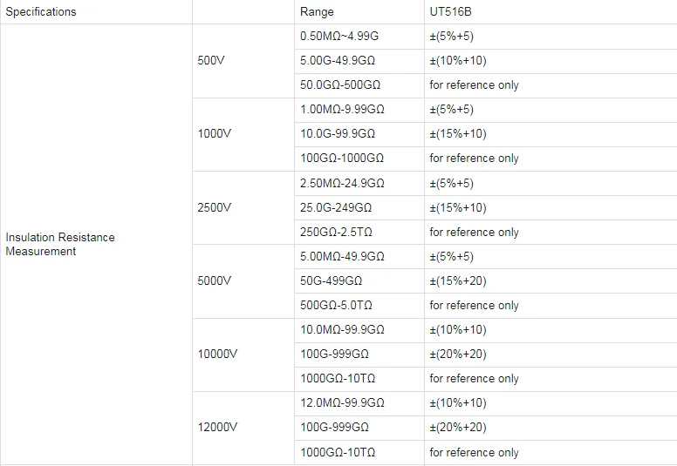Click the UT516B column header
The image size is (677, 466).
click(x=450, y=12)
